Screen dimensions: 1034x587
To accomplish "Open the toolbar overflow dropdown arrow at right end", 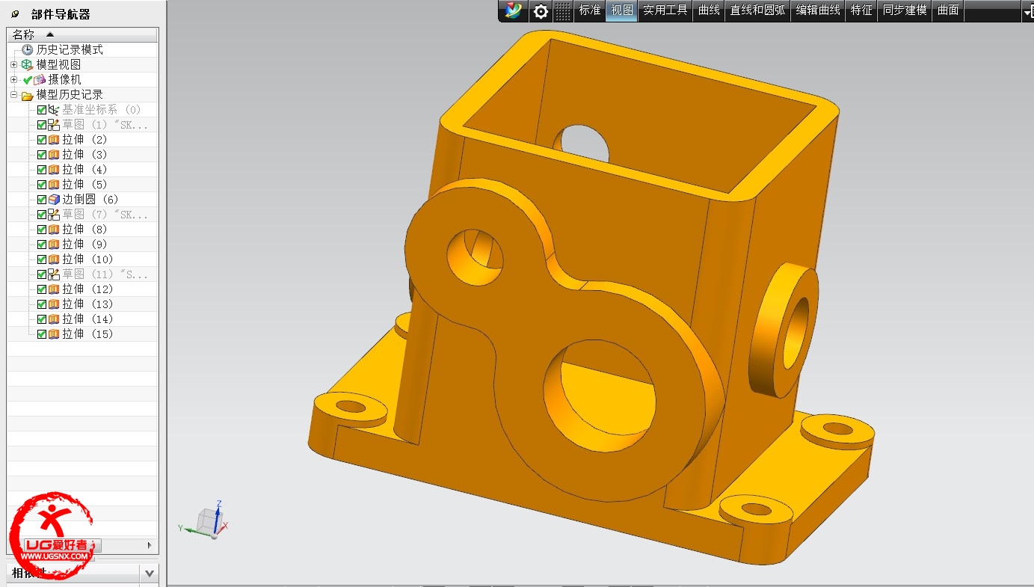I will (1027, 11).
